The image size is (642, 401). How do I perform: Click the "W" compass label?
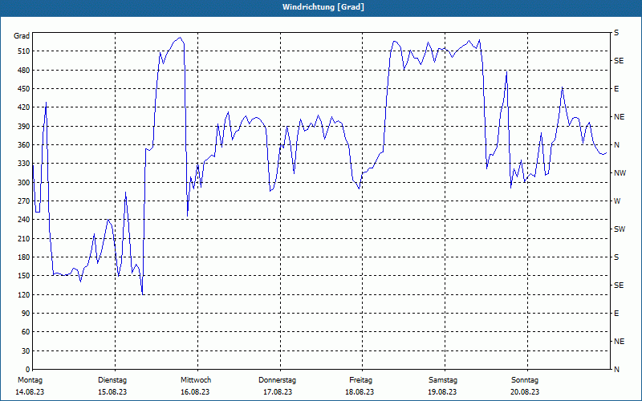click(x=617, y=201)
